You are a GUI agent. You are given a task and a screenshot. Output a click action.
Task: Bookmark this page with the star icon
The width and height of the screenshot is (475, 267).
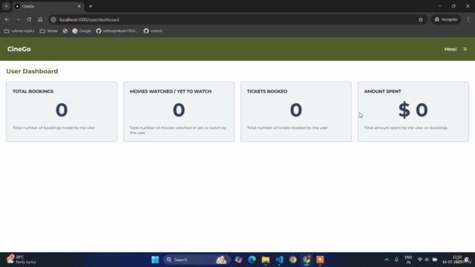coord(421,19)
